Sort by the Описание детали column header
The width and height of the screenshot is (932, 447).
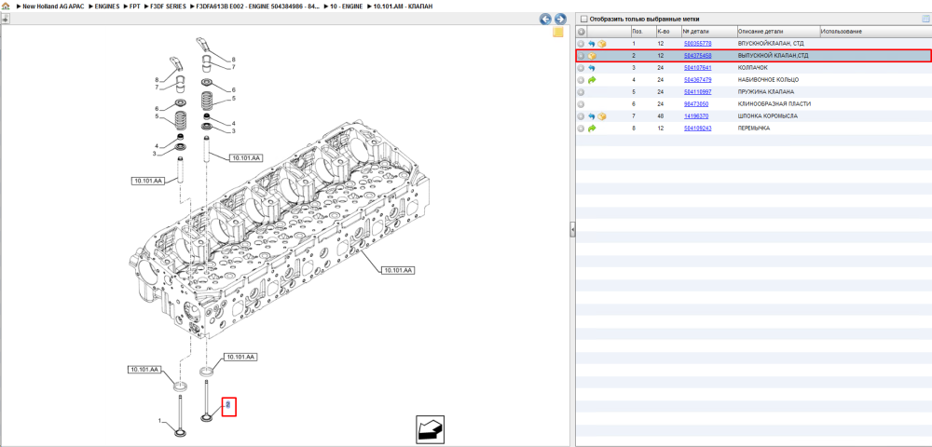778,31
